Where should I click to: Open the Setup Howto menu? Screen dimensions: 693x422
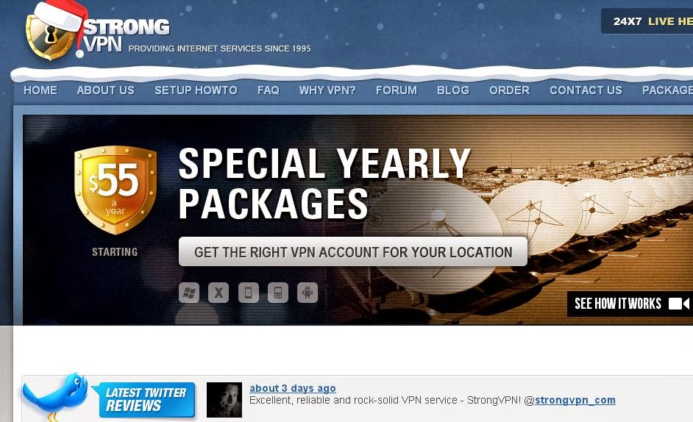coord(196,90)
